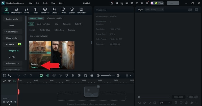Viewport: 202px width, 106px height.
Task: Expand the Project Media tree
Action: (12, 19)
